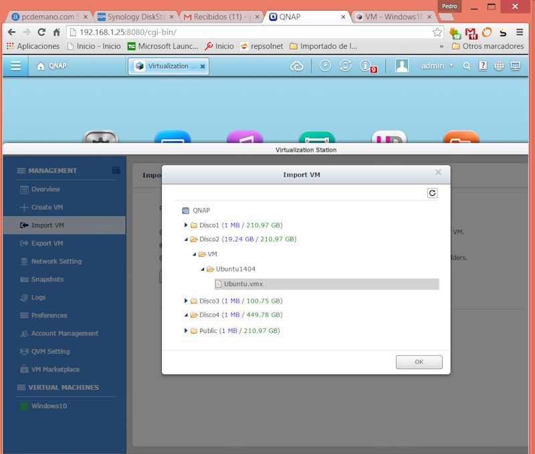Viewport: 535px width, 454px height.
Task: Click browser reload button
Action: coord(41,32)
